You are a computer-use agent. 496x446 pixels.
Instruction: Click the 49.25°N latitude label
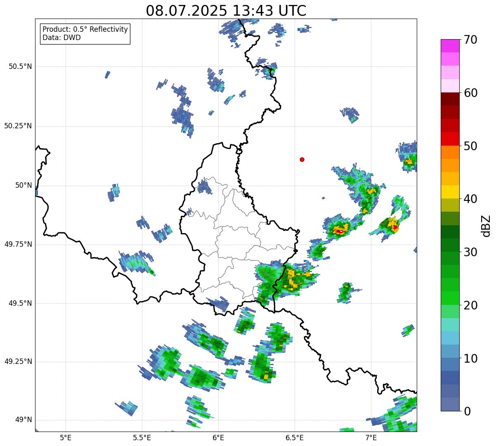[18, 361]
